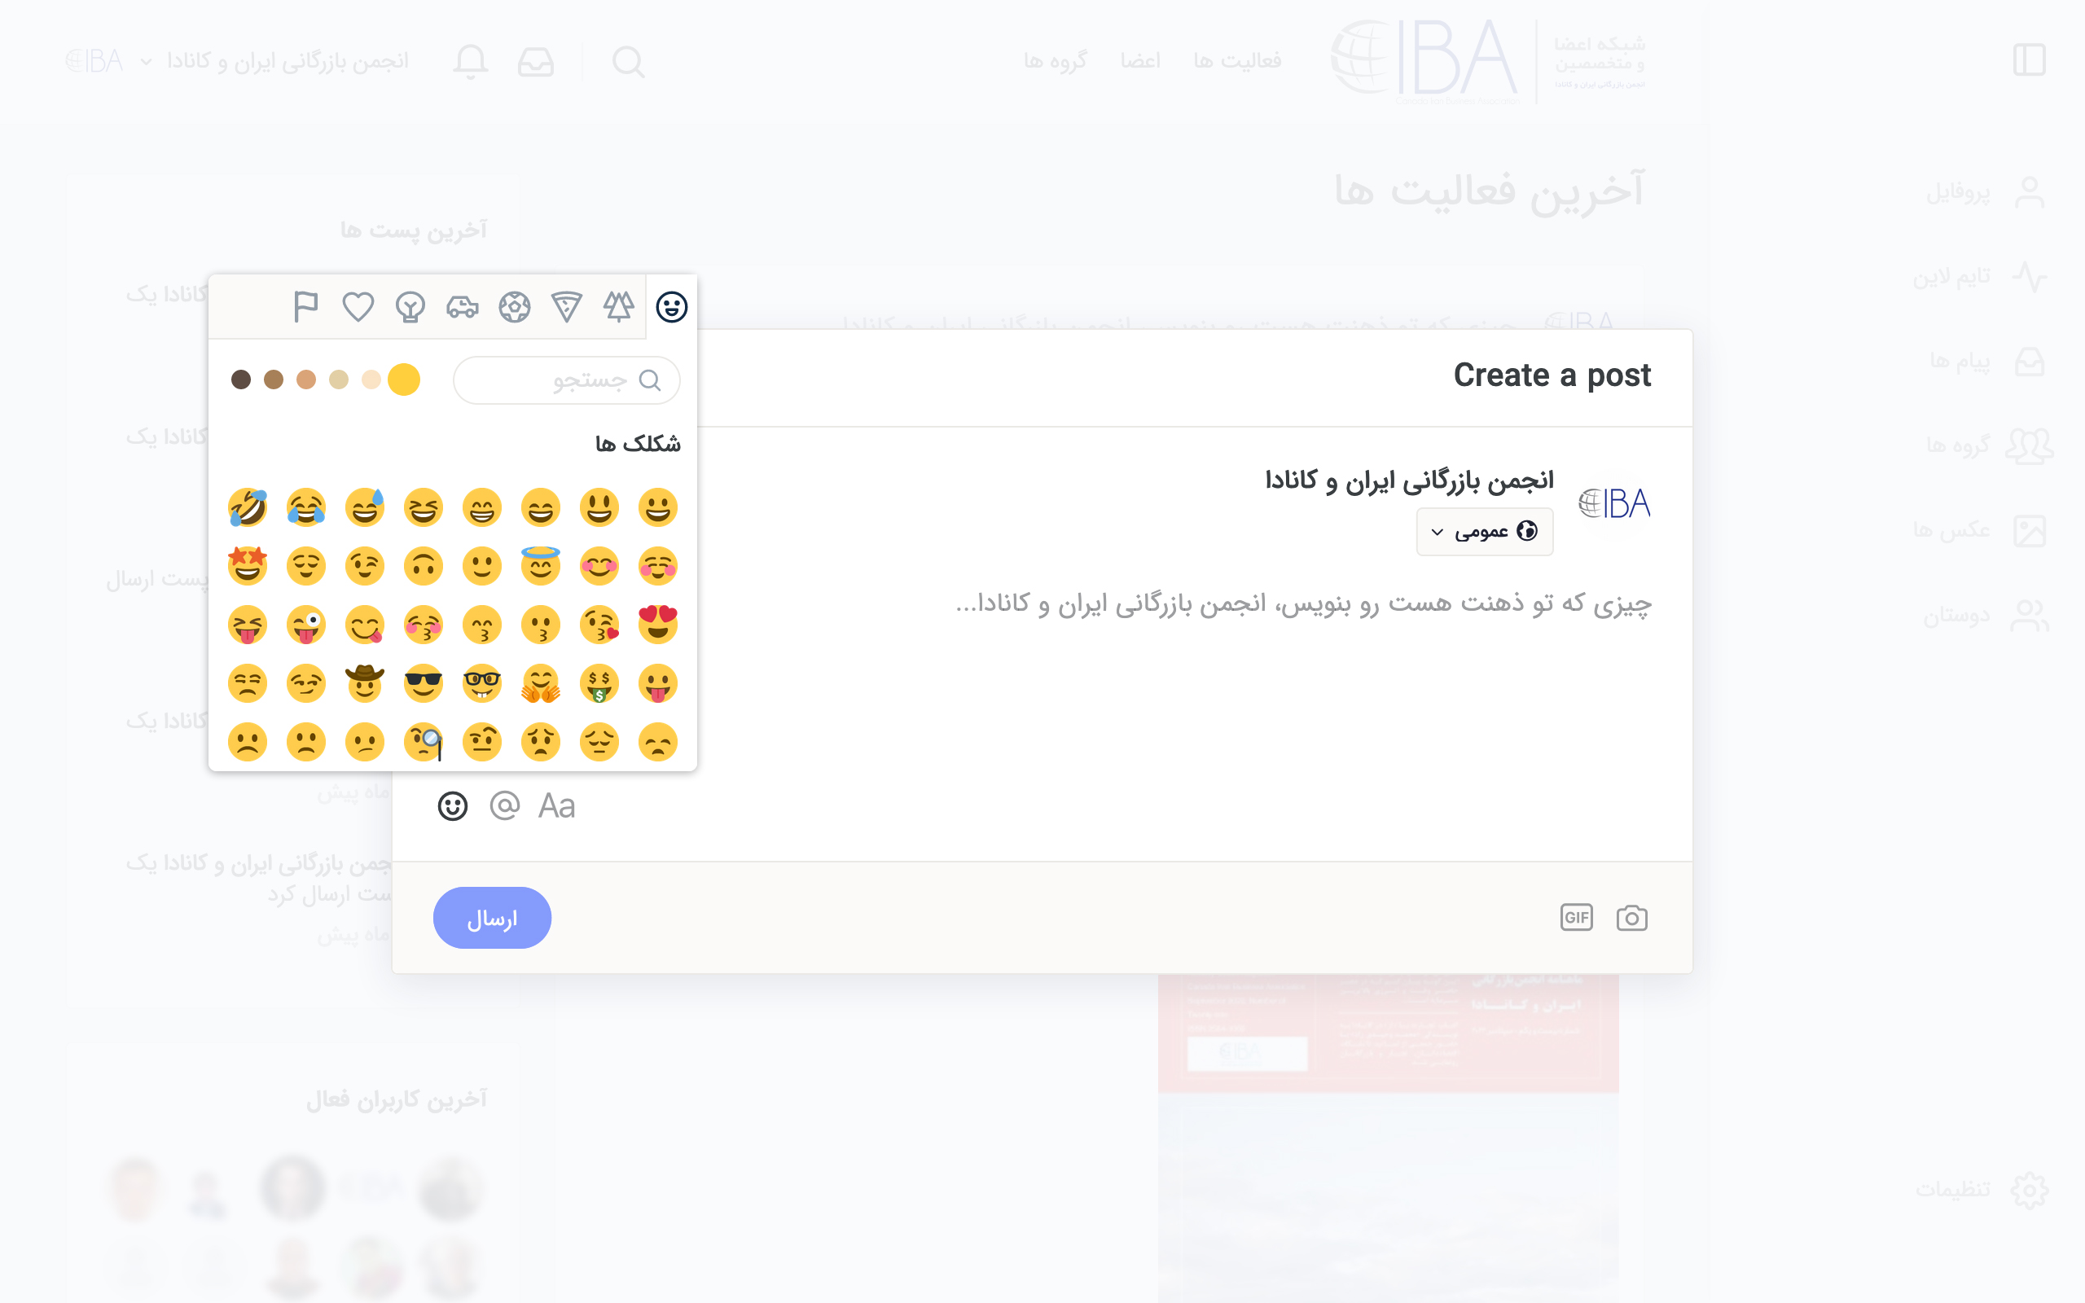Open the hearts symbols emoji category
Image resolution: width=2085 pixels, height=1303 pixels.
click(x=358, y=307)
